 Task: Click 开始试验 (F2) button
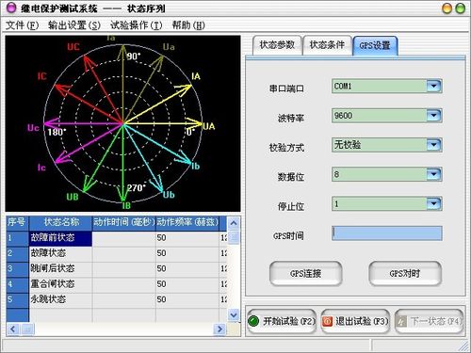pyautogui.click(x=282, y=321)
